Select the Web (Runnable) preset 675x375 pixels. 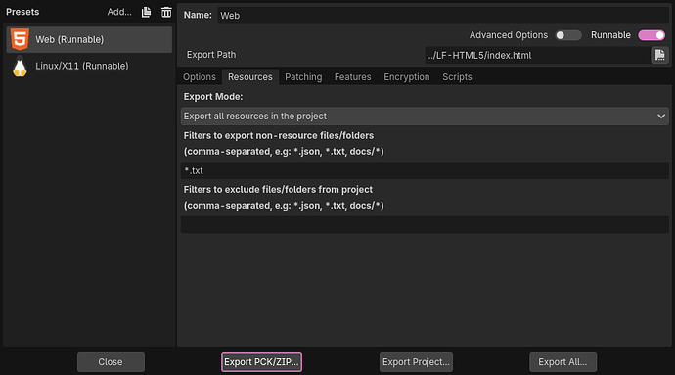click(89, 40)
